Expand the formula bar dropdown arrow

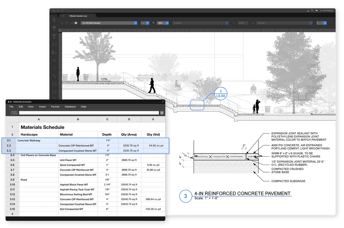point(162,113)
